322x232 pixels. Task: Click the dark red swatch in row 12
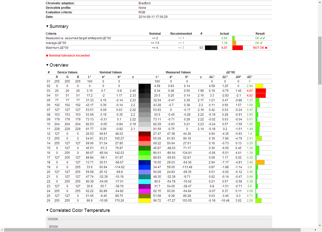tap(145, 134)
